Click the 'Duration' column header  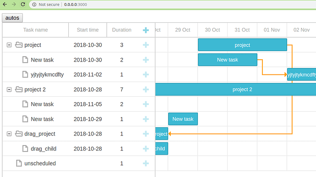122,30
